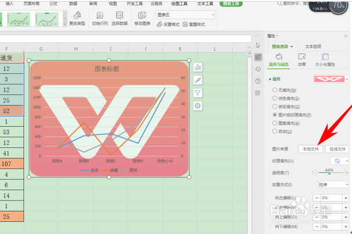Click the 销售 legend entry in the chart
Image resolution: width=352 pixels, height=234 pixels.
point(109,170)
